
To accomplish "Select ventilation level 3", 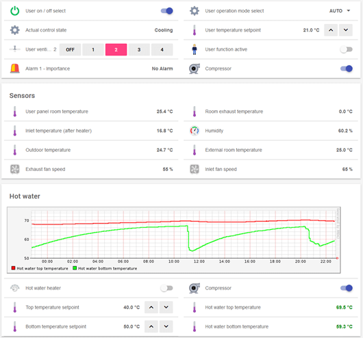I will click(139, 49).
